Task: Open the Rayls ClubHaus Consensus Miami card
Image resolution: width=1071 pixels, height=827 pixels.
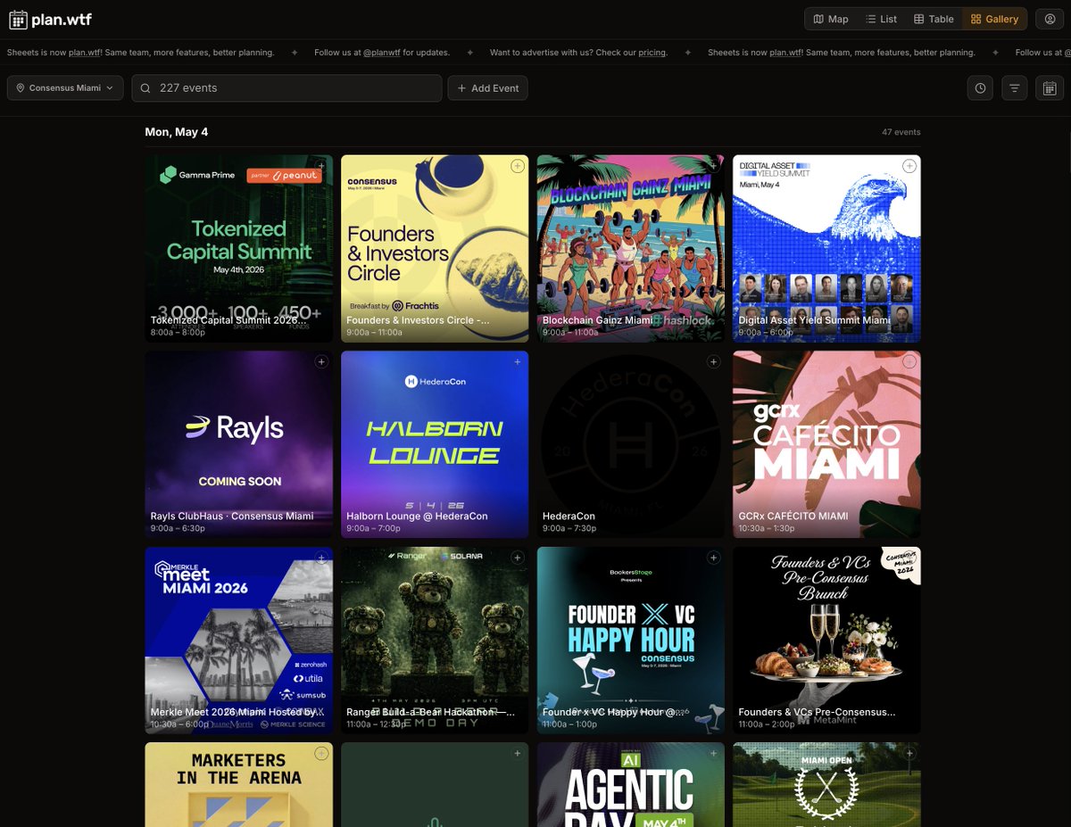Action: (238, 444)
